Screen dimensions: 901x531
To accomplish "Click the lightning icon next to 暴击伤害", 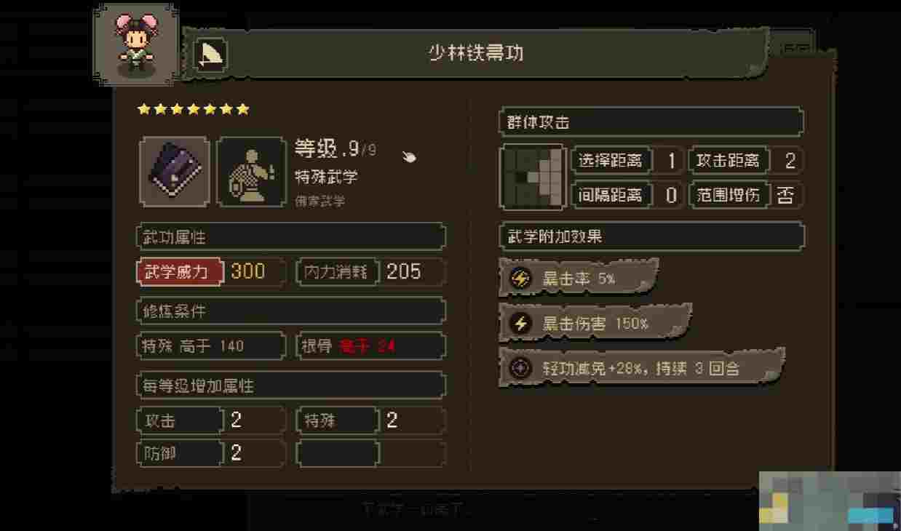I will tap(520, 324).
